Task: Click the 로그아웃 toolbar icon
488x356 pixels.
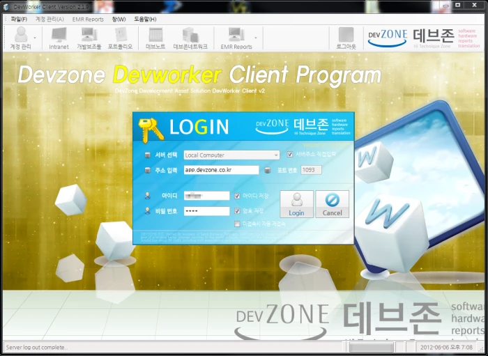Action: pos(346,38)
